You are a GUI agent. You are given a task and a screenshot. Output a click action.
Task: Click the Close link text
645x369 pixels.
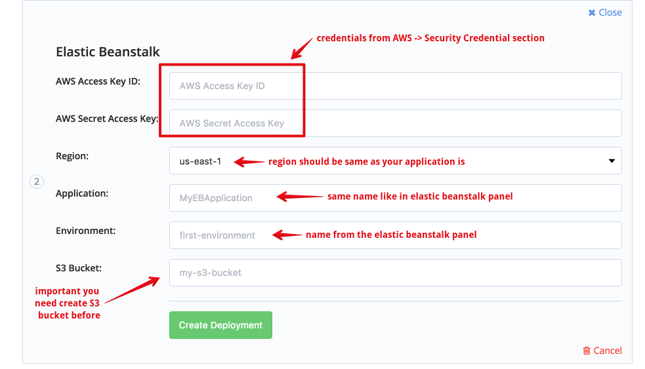pos(610,12)
